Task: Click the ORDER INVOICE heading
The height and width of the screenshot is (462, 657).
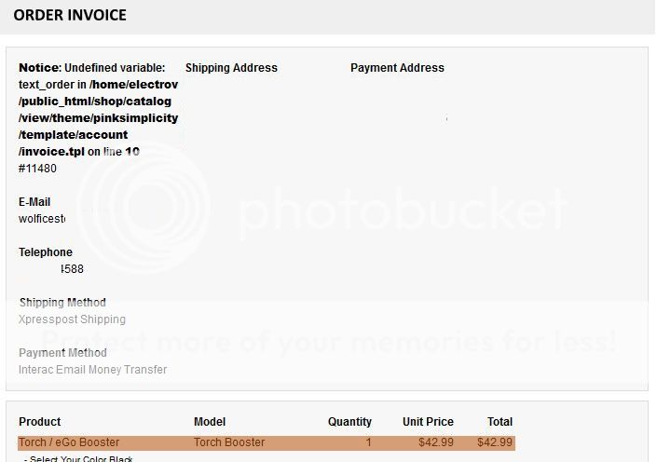Action: click(70, 15)
